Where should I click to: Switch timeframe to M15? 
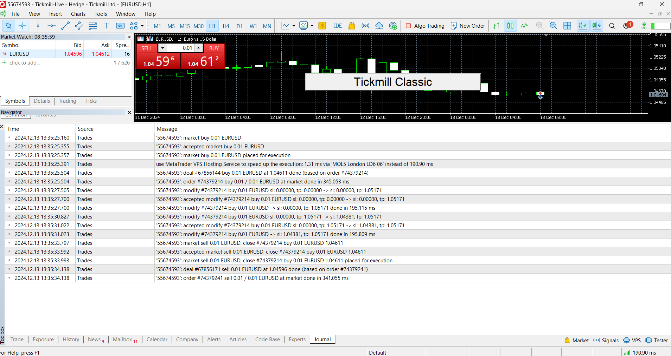[185, 26]
